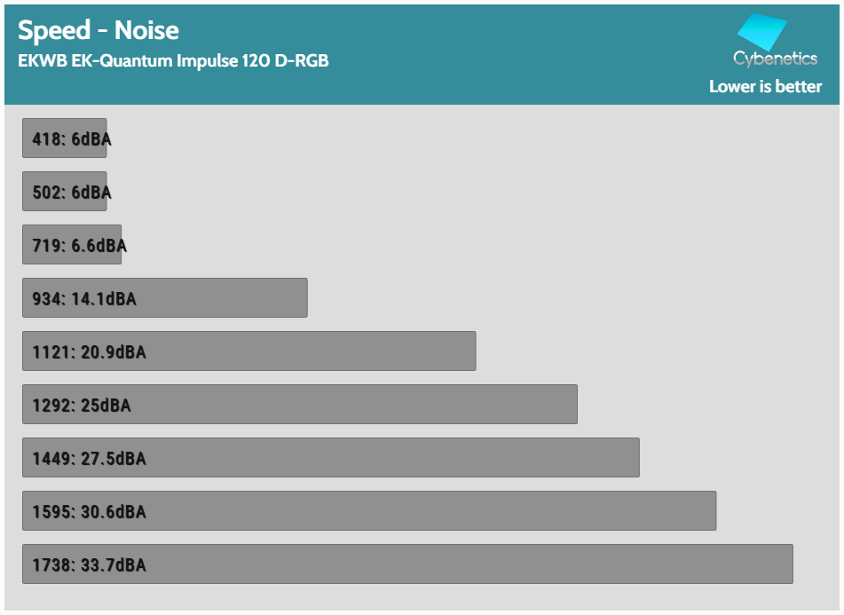Click the 1121: 20.9dBA bar
The image size is (844, 615).
(249, 351)
